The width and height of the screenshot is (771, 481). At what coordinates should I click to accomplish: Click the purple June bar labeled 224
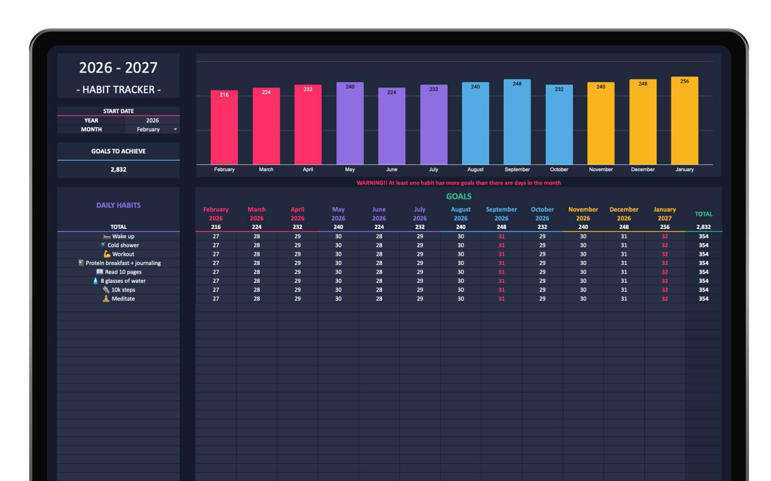point(392,126)
